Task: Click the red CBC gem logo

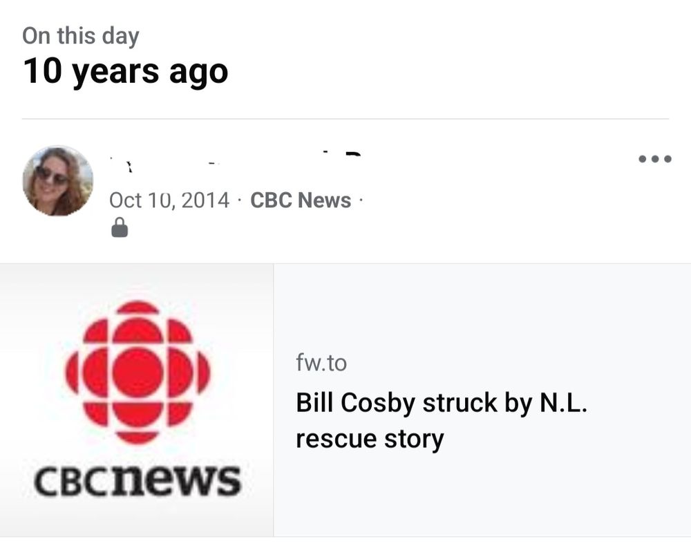Action: click(x=137, y=372)
